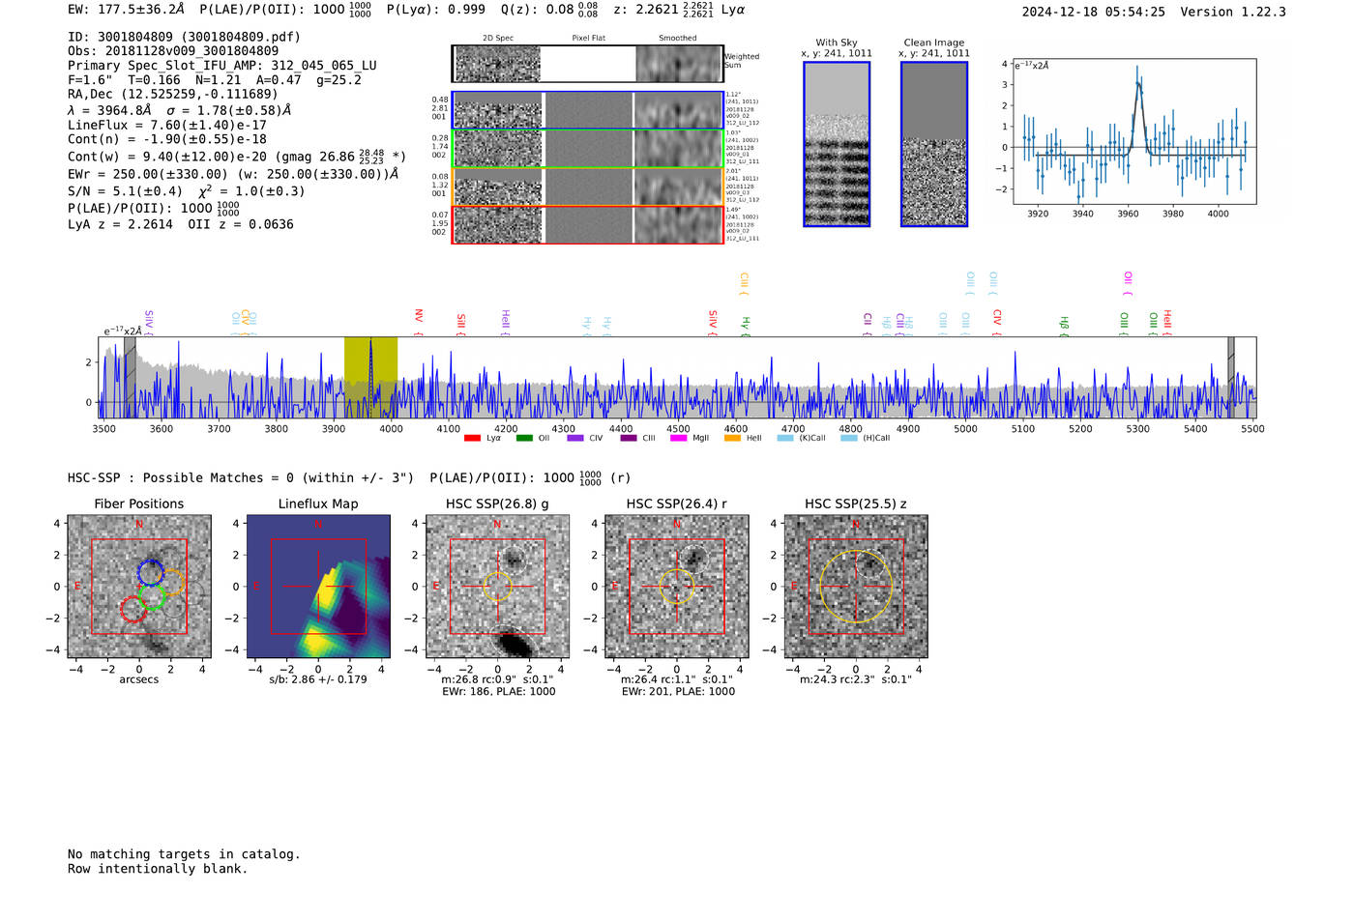The image size is (1354, 921).
Task: Open the HSC SSP(26.8) g image
Action: coord(497,587)
